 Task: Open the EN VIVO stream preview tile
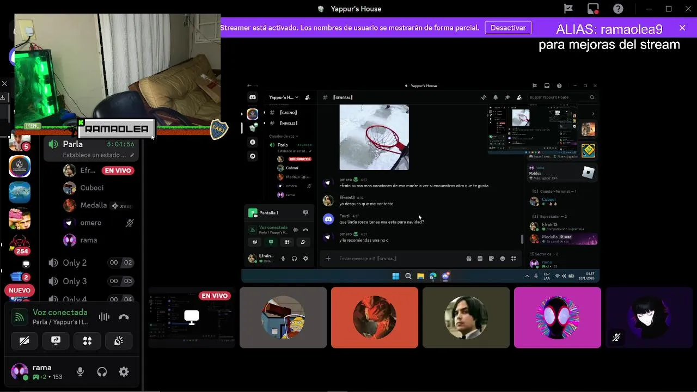click(192, 317)
